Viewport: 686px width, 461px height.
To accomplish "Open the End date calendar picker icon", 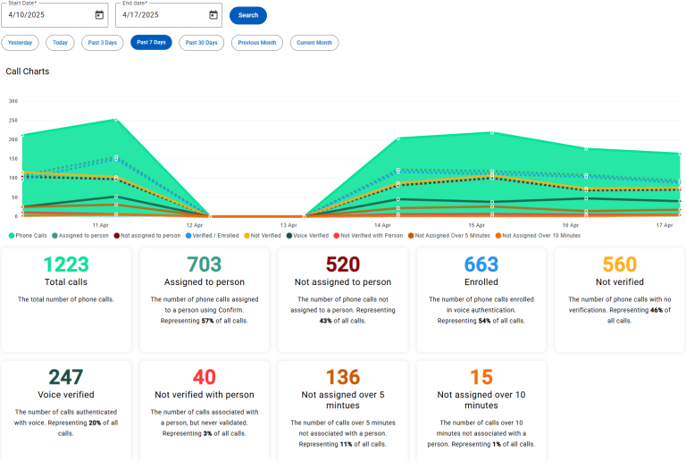I will tap(213, 15).
